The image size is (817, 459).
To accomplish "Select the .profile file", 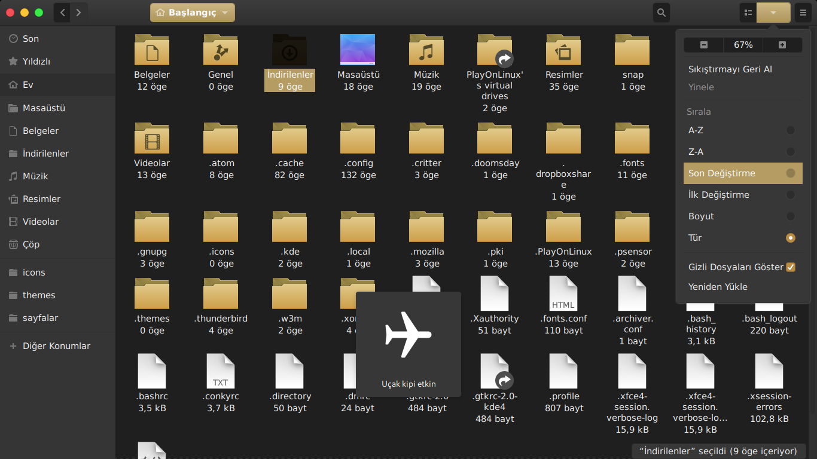I will click(563, 371).
